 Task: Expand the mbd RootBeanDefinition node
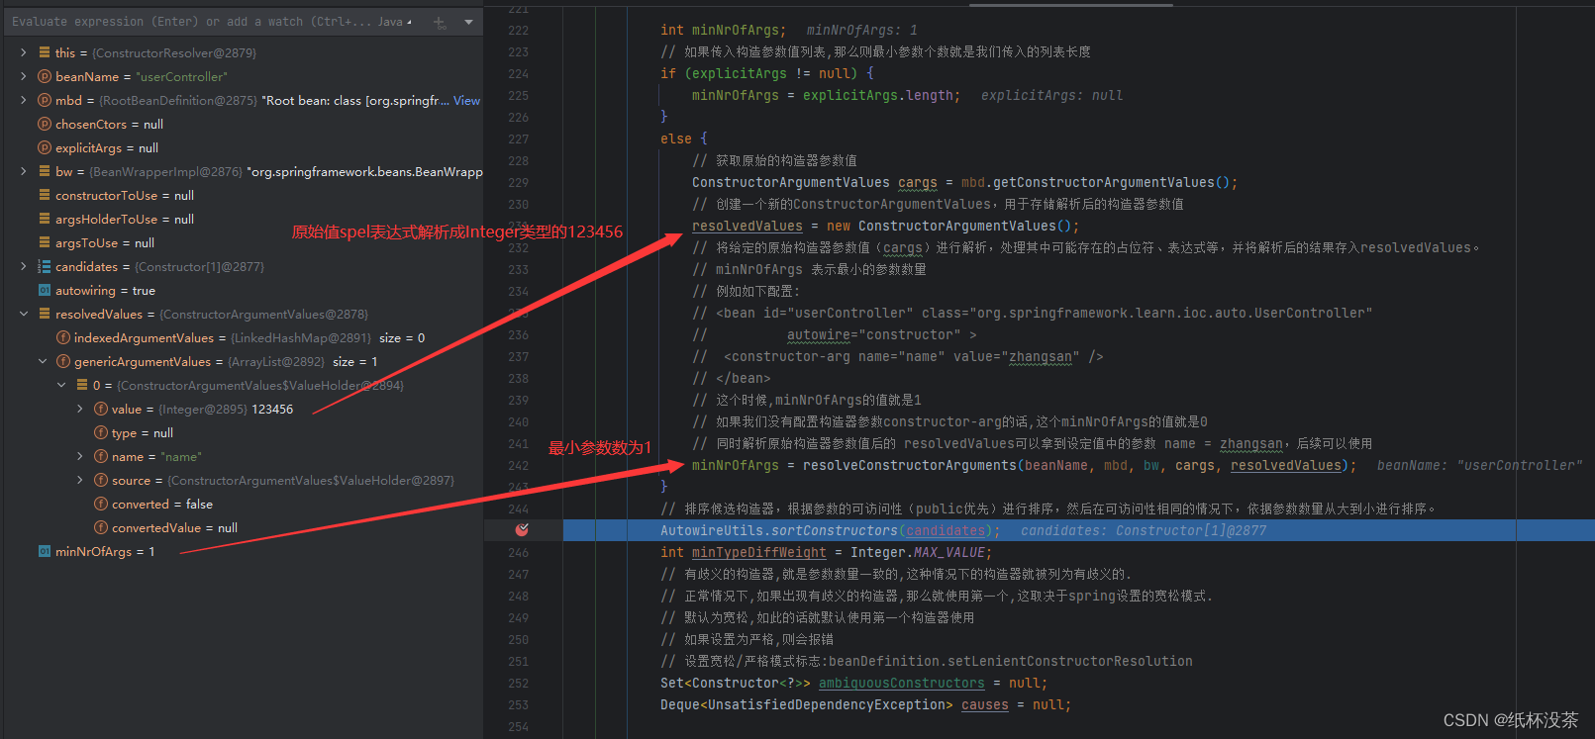point(24,100)
